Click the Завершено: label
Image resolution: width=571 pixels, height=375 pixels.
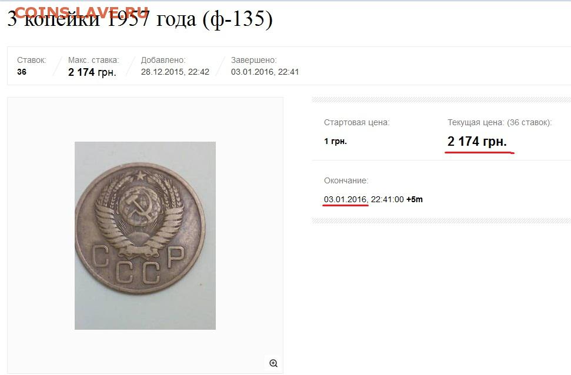pyautogui.click(x=254, y=60)
